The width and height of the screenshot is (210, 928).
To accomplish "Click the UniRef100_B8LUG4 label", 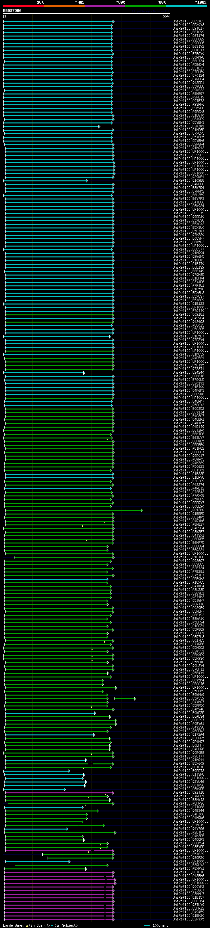I will click(x=188, y=546).
